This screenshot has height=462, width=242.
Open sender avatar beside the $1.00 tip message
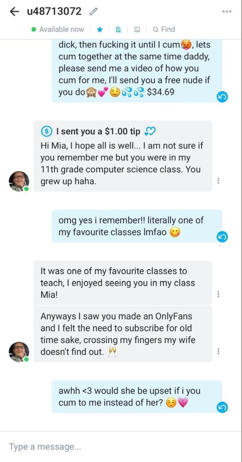[x=19, y=181]
